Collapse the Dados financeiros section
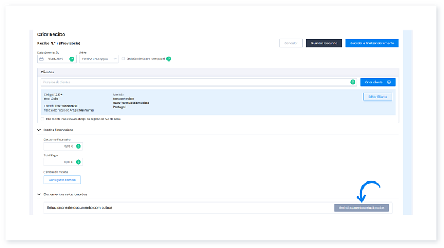The image size is (444, 248). click(x=39, y=130)
